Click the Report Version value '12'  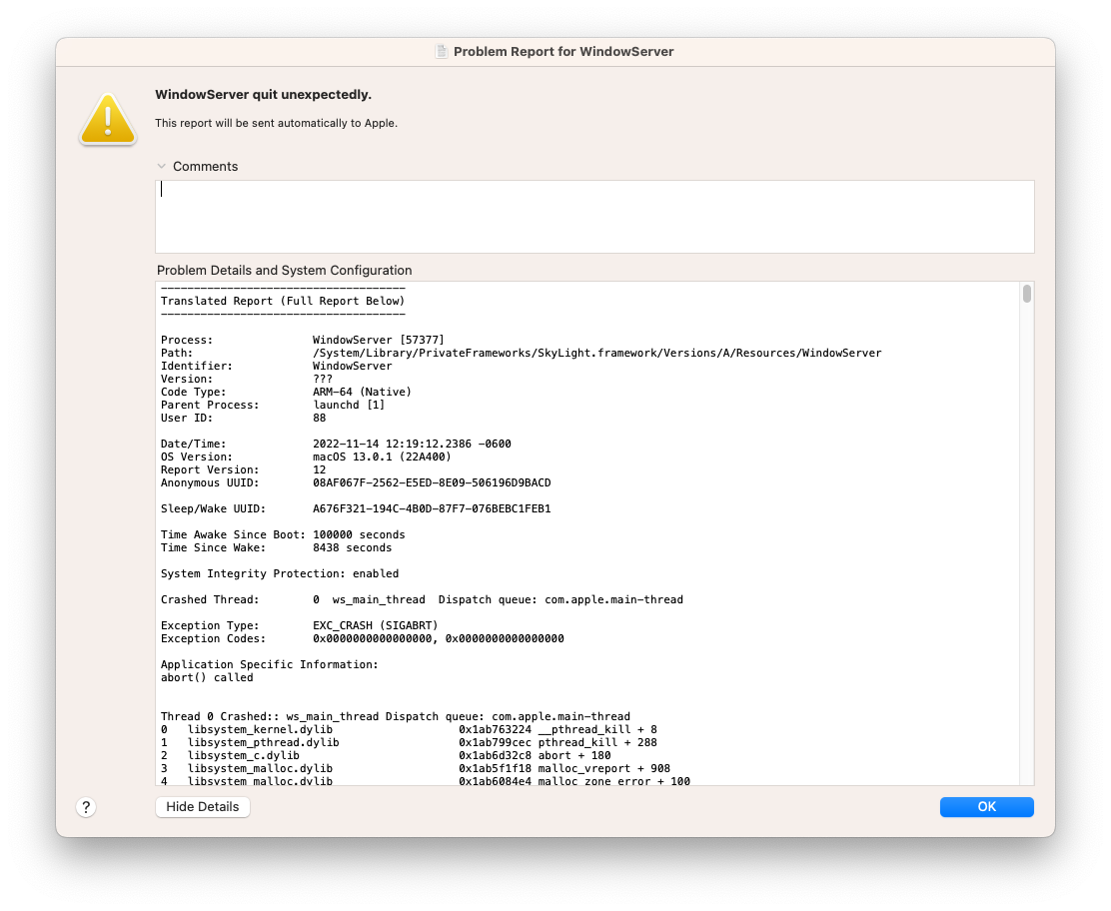coord(320,469)
